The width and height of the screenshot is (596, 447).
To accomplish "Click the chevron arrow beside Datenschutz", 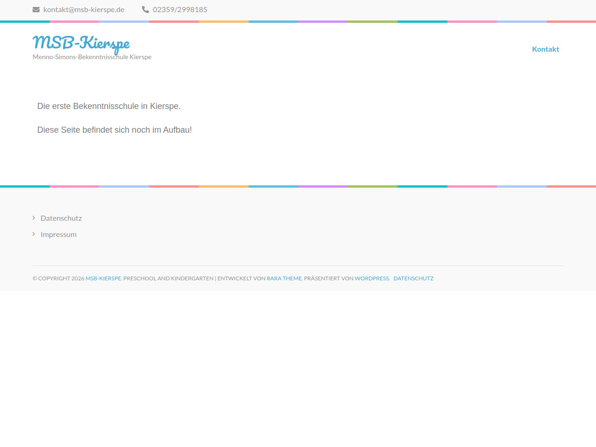I will [34, 218].
